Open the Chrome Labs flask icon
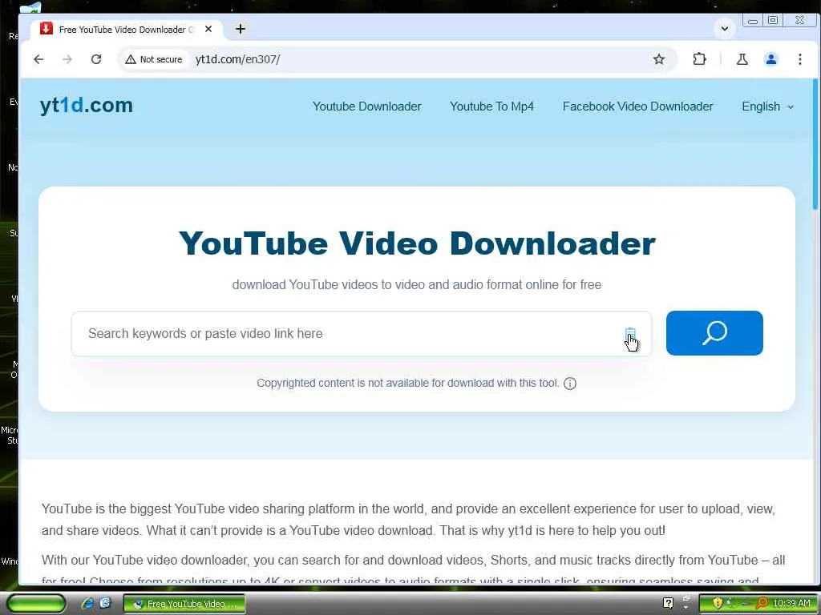The image size is (821, 615). [x=742, y=59]
